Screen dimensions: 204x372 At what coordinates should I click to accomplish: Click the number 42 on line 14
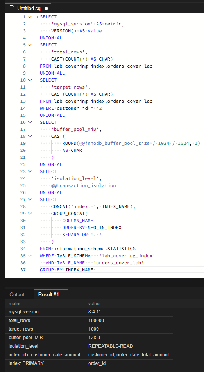[99, 108]
